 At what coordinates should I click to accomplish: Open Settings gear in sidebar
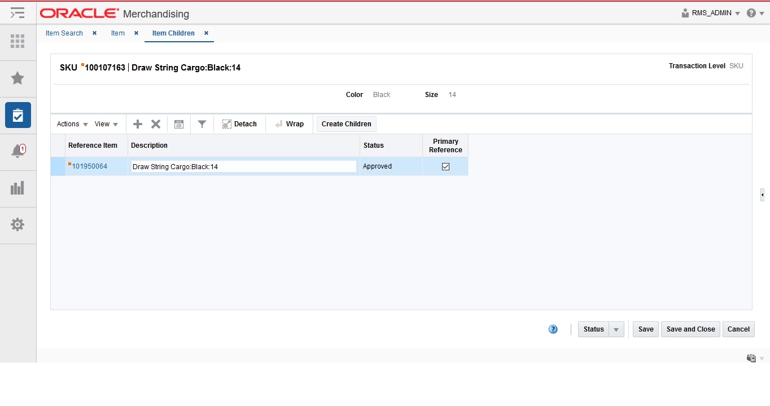coord(17,224)
